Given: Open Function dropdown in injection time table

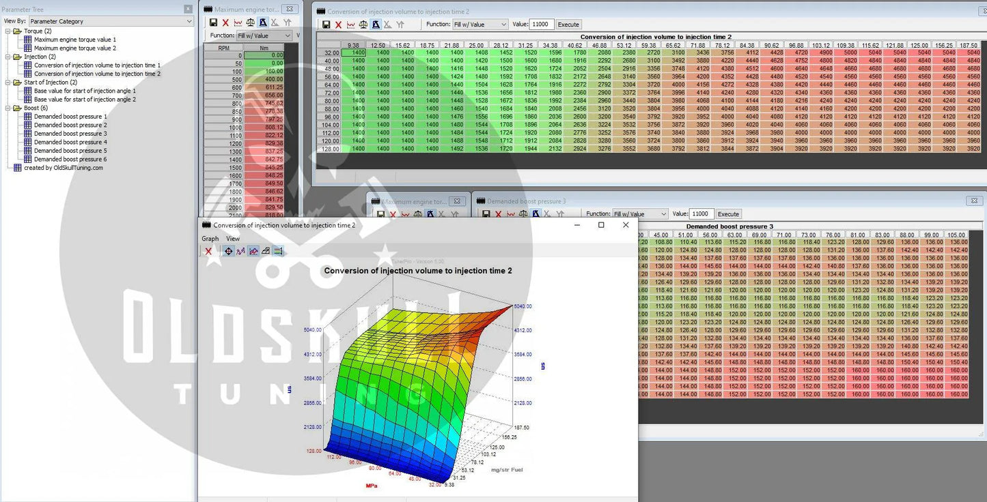Looking at the screenshot, I should (480, 25).
